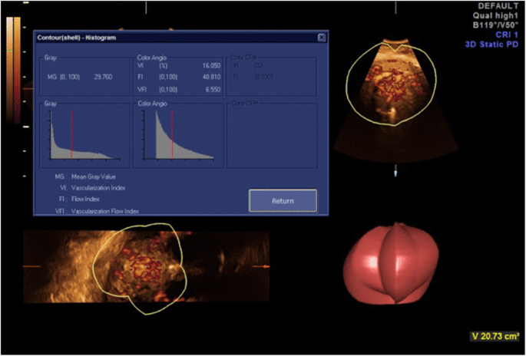
Task: Click the red marker in Gray histogram
Action: pos(72,134)
